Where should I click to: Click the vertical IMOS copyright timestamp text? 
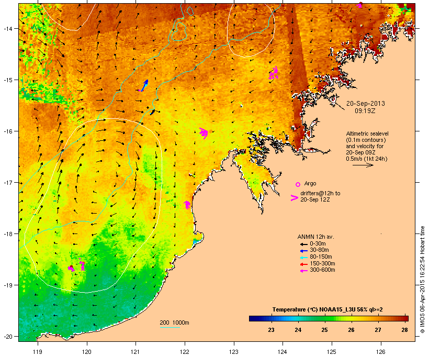pos(422,280)
